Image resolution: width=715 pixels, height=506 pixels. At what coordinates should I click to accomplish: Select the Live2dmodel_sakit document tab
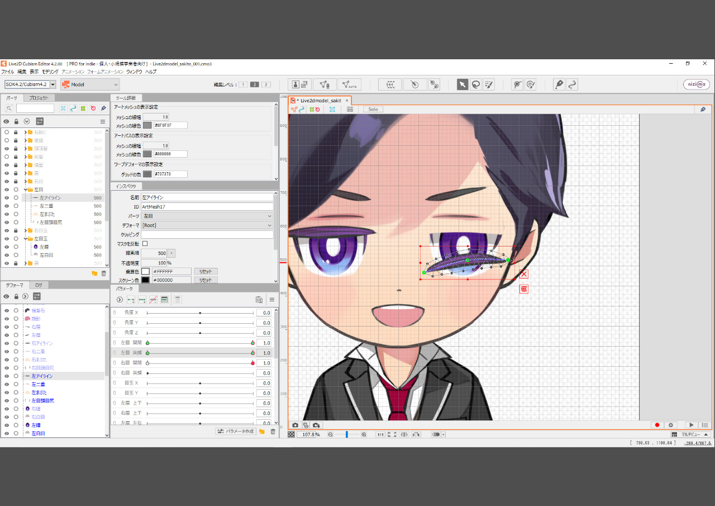(320, 101)
